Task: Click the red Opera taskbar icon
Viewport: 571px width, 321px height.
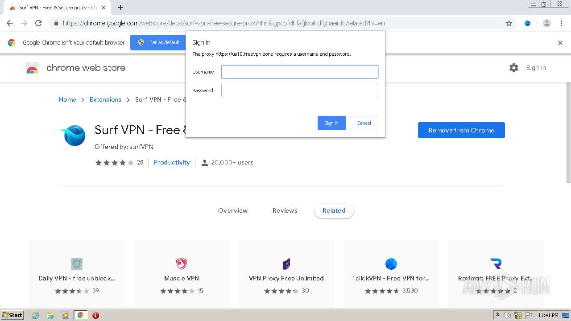Action: [x=95, y=315]
